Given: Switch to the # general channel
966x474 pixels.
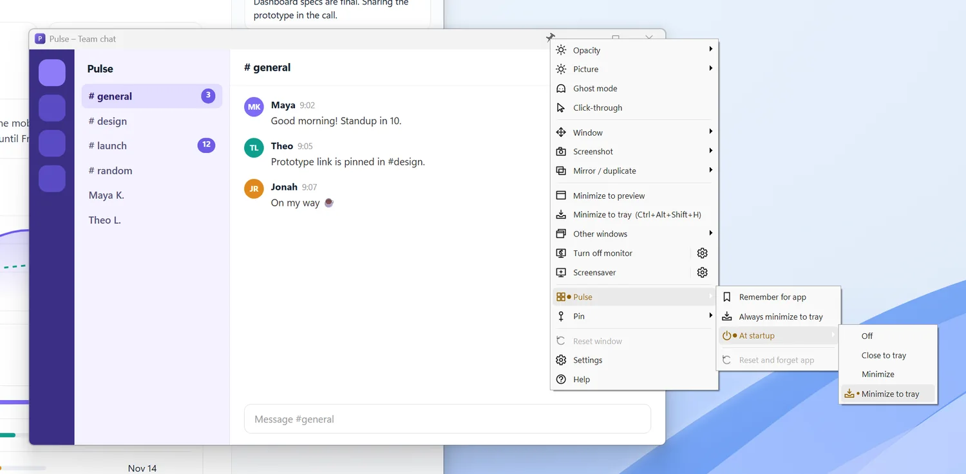Looking at the screenshot, I should tap(152, 96).
